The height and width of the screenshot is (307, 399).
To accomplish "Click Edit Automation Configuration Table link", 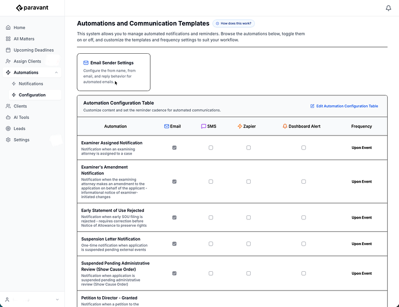I will click(x=344, y=106).
